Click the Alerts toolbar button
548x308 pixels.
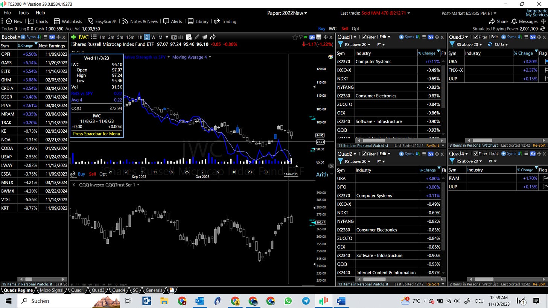(x=172, y=21)
